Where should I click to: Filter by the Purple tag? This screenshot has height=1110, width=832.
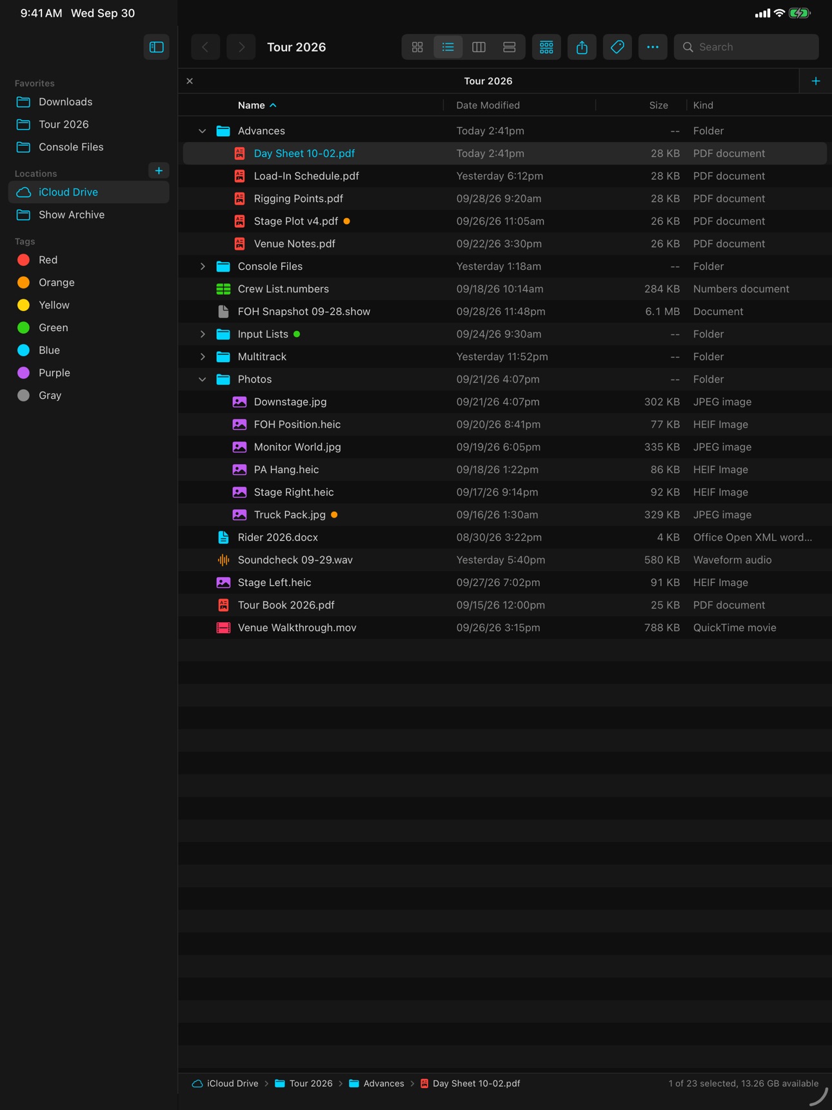88,373
